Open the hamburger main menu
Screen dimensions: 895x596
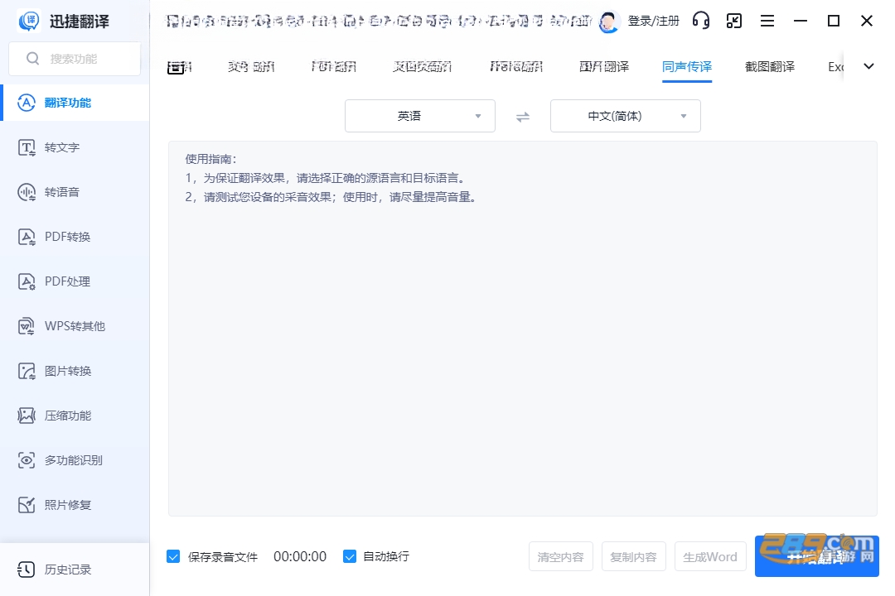point(767,21)
